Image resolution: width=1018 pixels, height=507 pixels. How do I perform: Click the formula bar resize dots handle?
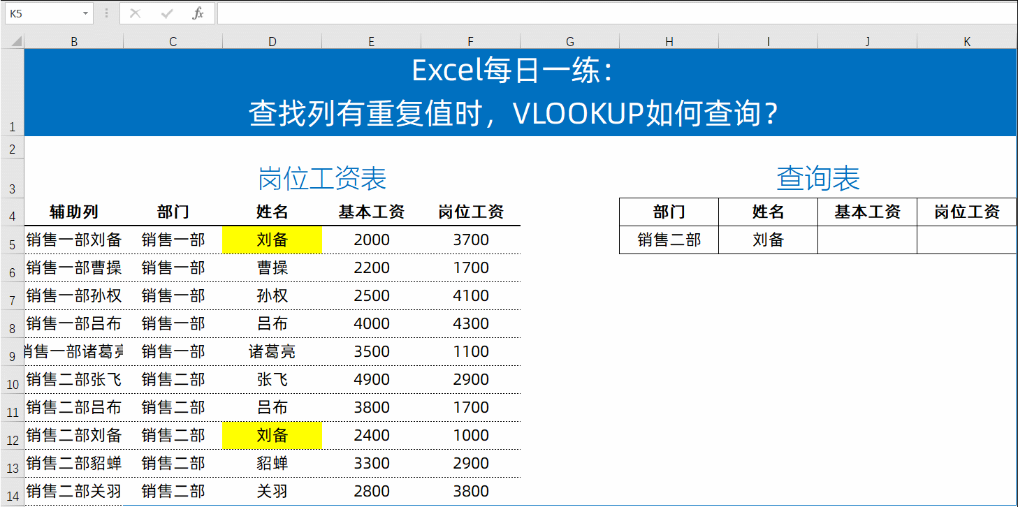[106, 13]
